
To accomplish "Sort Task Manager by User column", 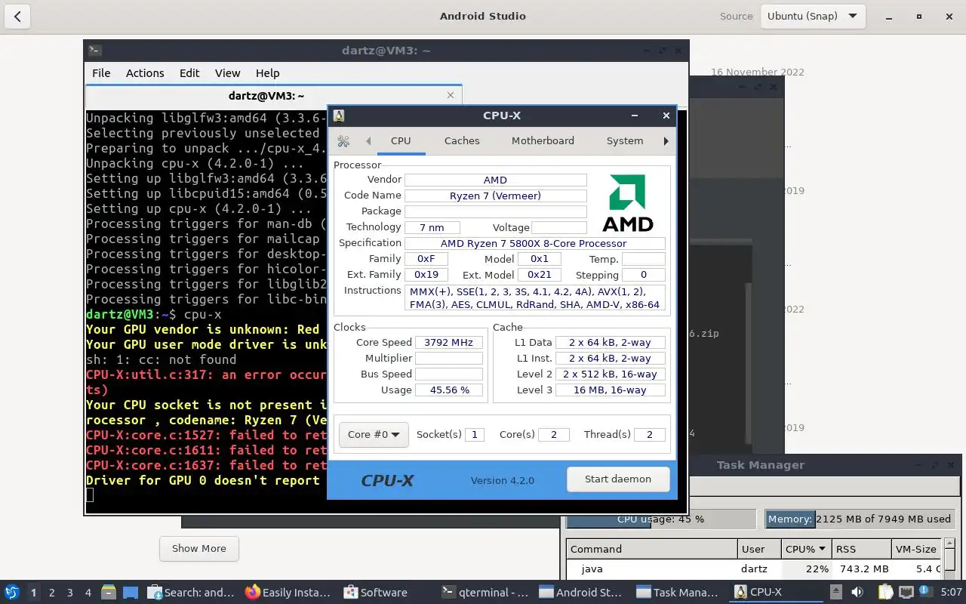I will 759,549.
